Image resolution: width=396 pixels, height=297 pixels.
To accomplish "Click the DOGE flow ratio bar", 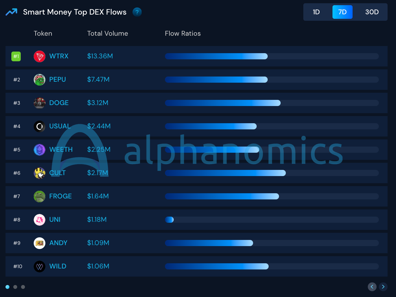I will (272, 103).
